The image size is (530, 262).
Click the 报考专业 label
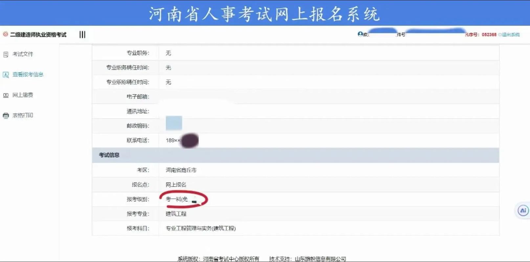tap(138, 214)
